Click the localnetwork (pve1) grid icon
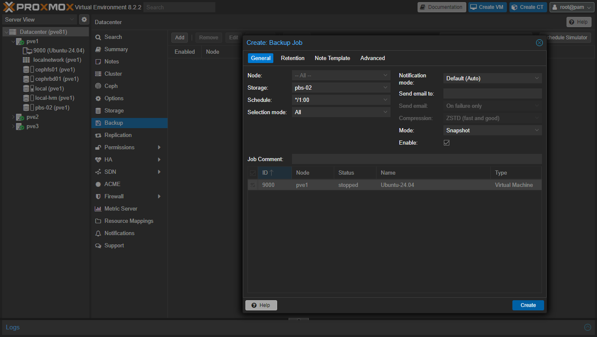 pyautogui.click(x=26, y=60)
